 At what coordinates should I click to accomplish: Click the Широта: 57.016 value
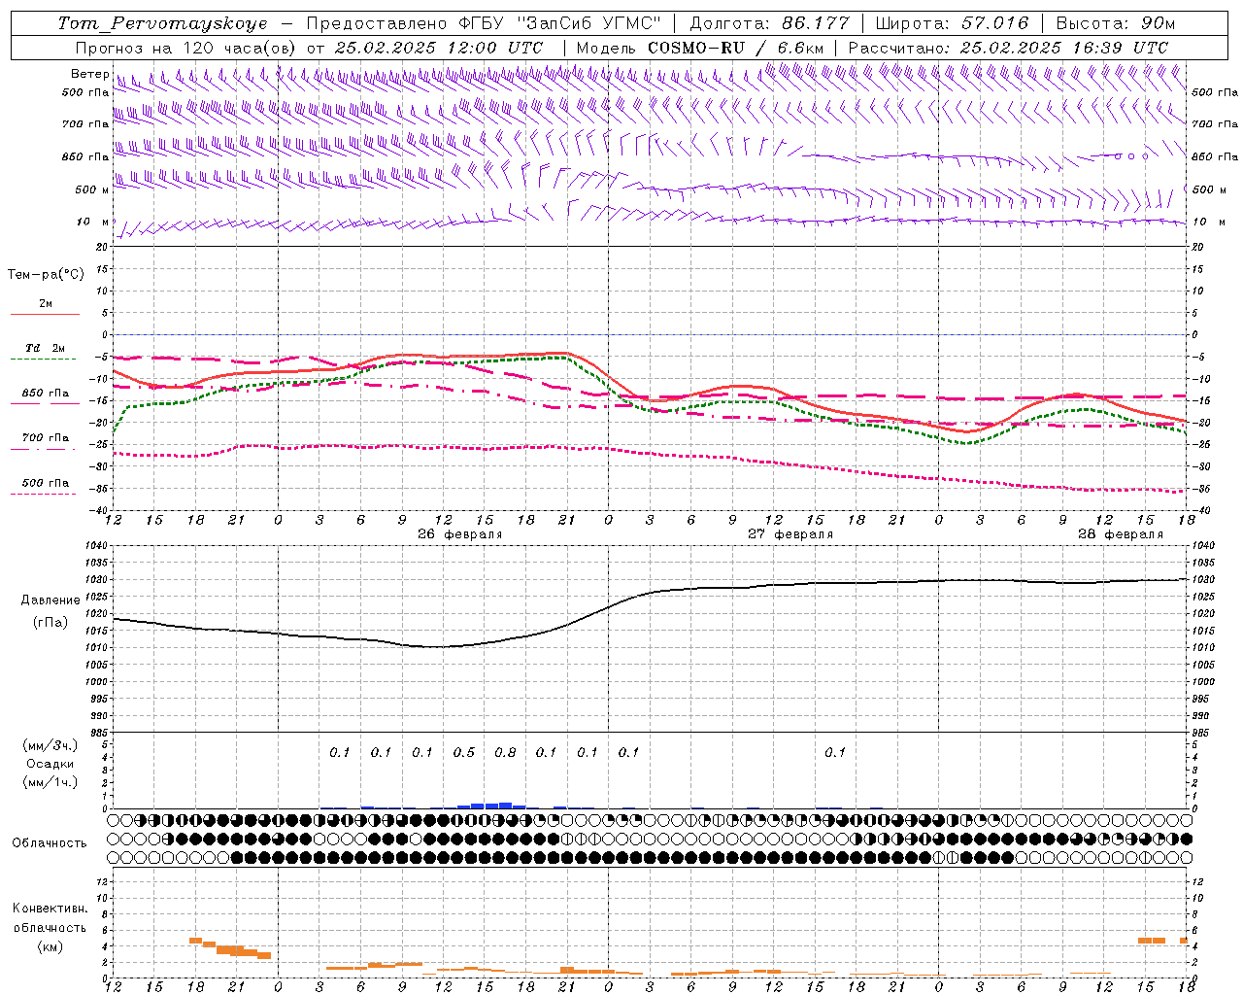point(952,23)
